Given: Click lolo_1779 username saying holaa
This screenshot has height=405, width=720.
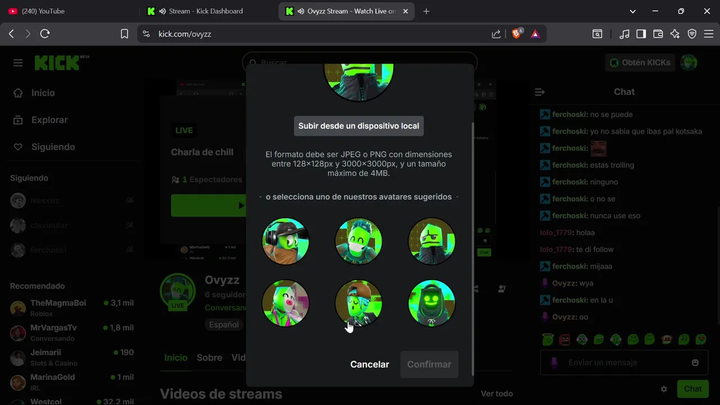Looking at the screenshot, I should 556,232.
